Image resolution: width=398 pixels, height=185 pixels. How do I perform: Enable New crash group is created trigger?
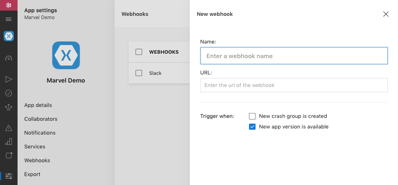[252, 116]
